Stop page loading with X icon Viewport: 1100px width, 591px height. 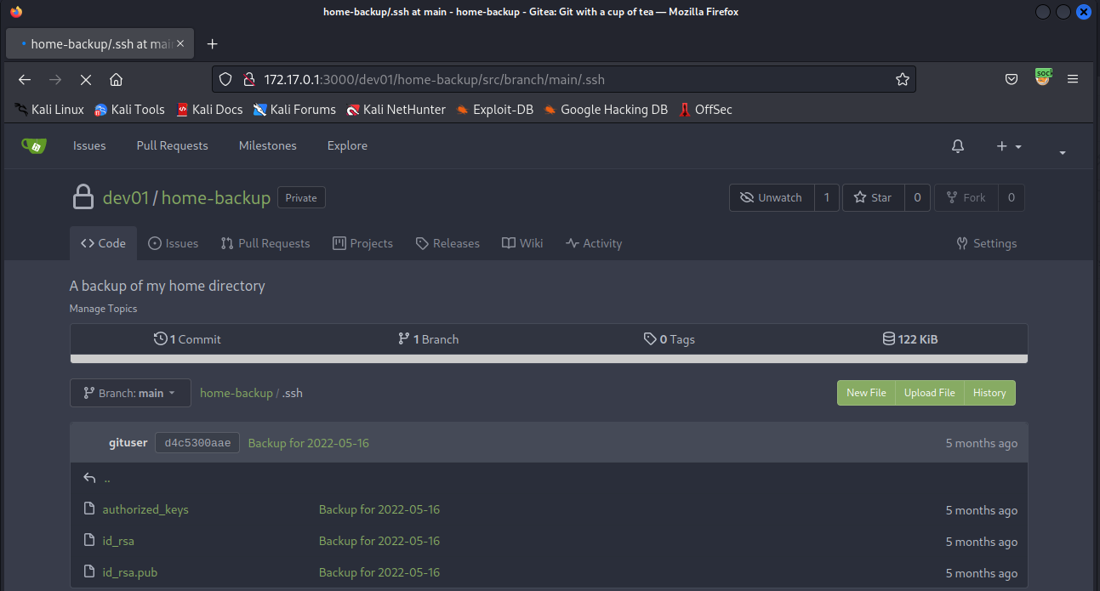pos(85,79)
